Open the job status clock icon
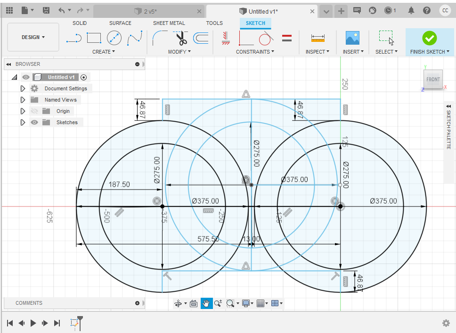This screenshot has width=456, height=333. [x=388, y=11]
